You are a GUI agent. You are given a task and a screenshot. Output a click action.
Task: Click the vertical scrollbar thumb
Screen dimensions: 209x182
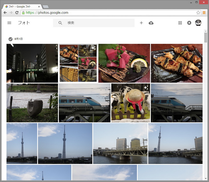point(206,38)
